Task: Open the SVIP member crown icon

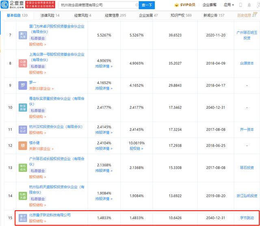Action: (176, 5)
